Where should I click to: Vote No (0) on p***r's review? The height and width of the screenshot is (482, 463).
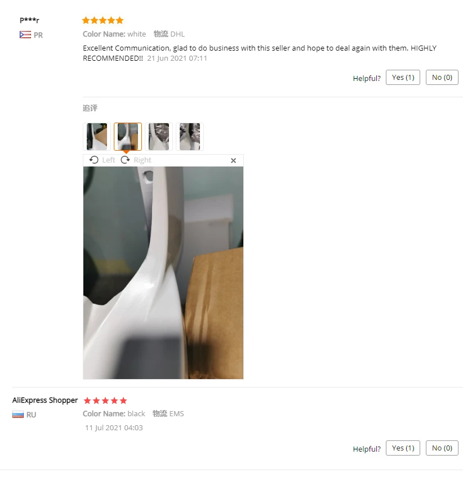click(442, 78)
